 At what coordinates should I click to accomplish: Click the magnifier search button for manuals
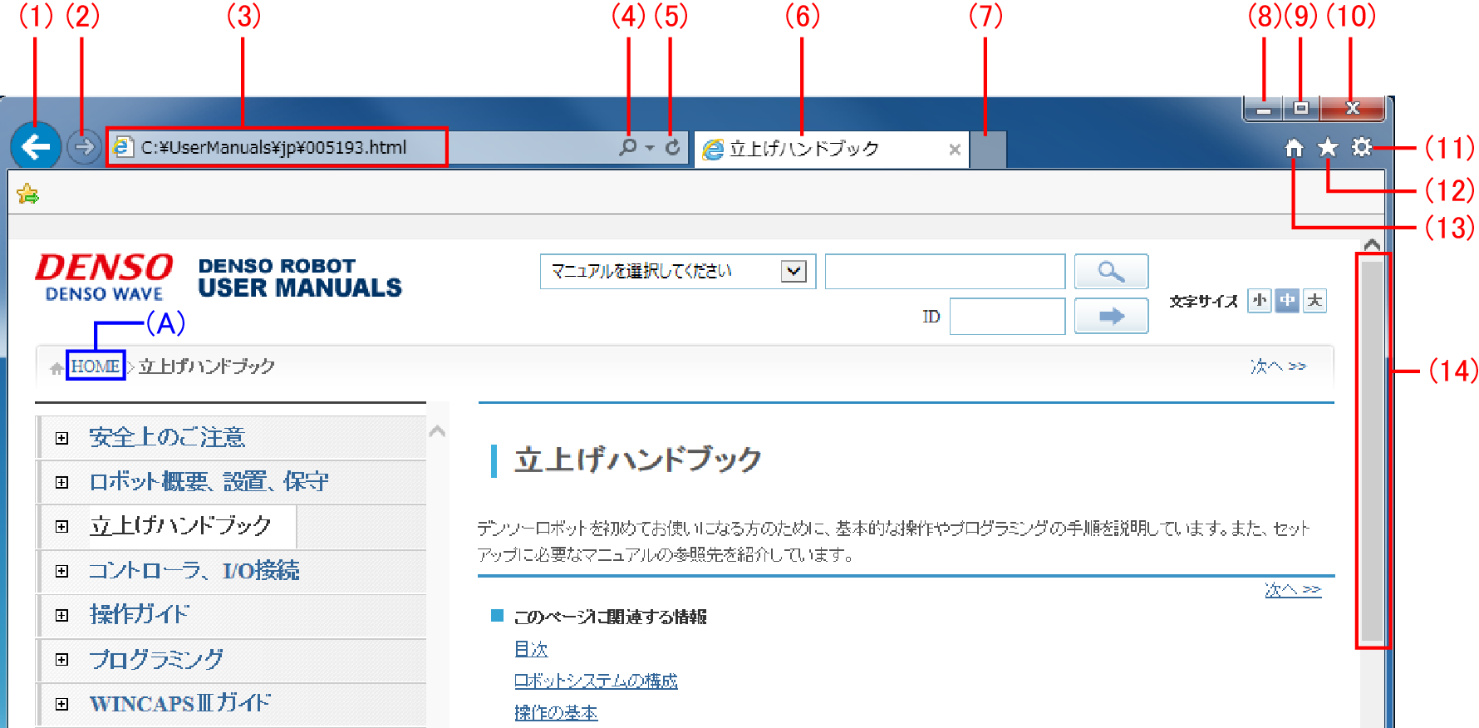1111,272
